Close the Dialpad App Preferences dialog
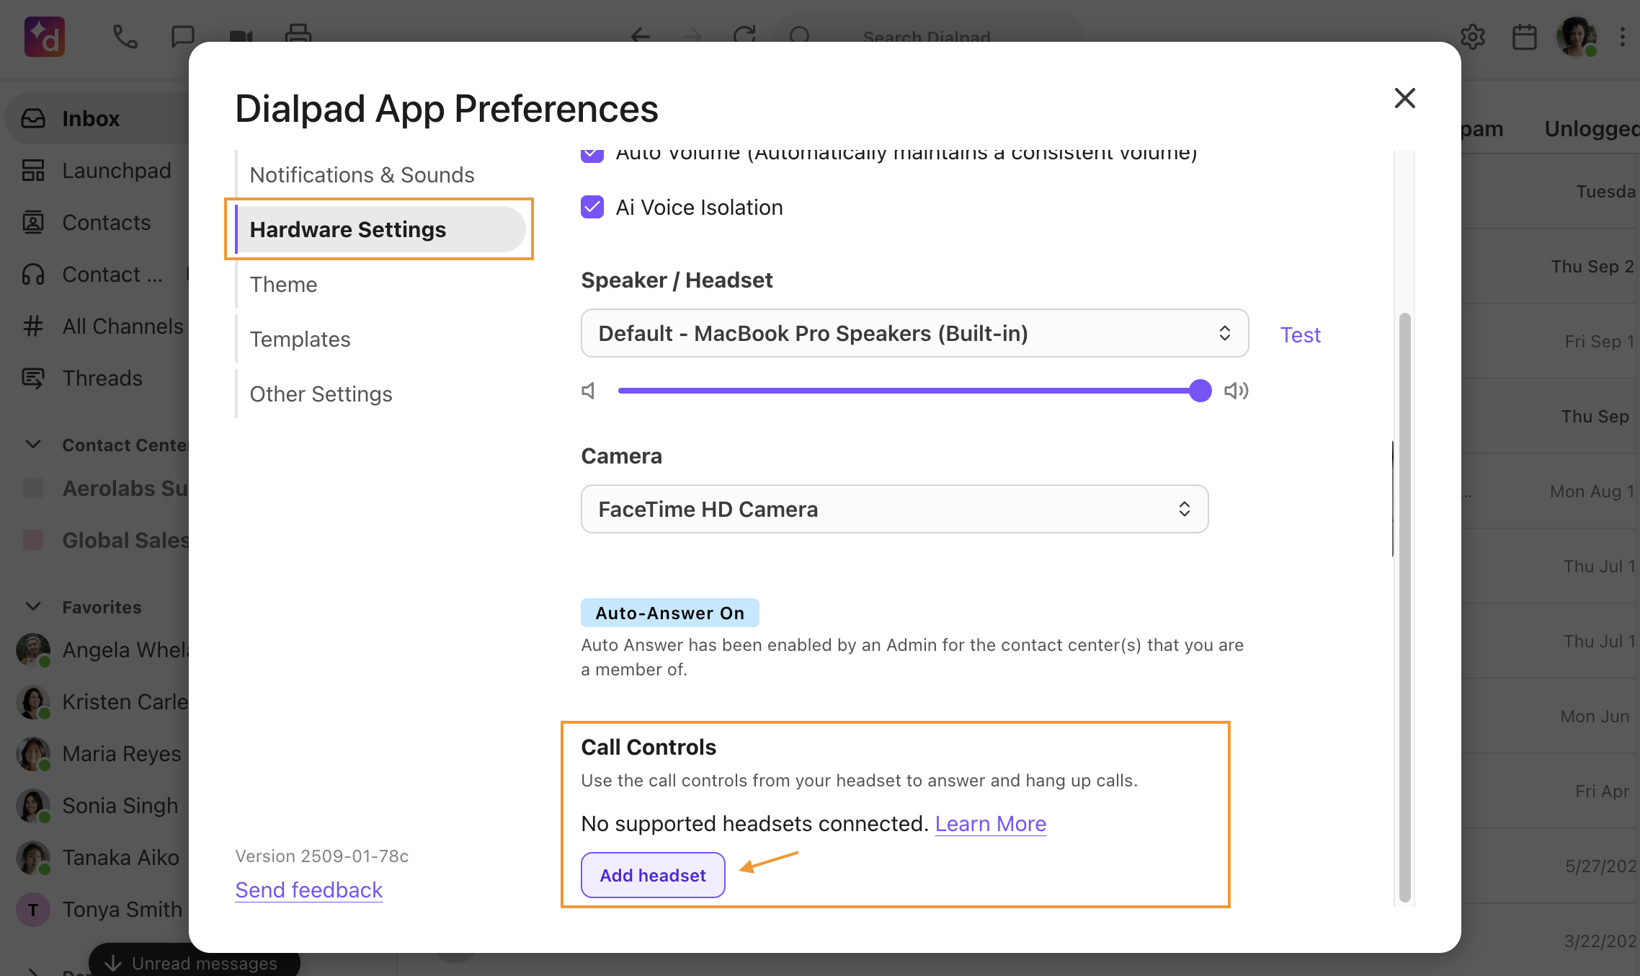This screenshot has height=976, width=1640. pyautogui.click(x=1404, y=98)
